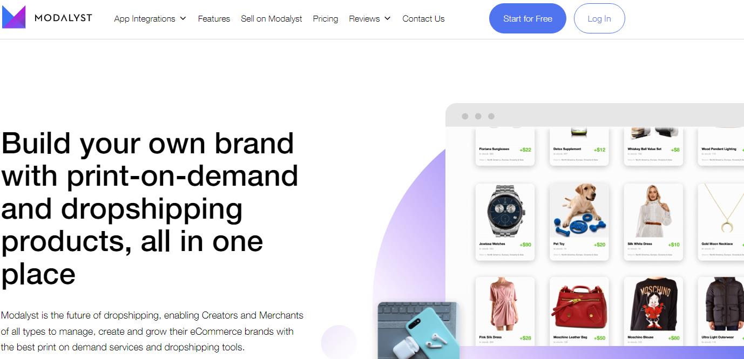This screenshot has width=744, height=359.
Task: Click the Floriana Sunglasses product card
Action: point(505,147)
